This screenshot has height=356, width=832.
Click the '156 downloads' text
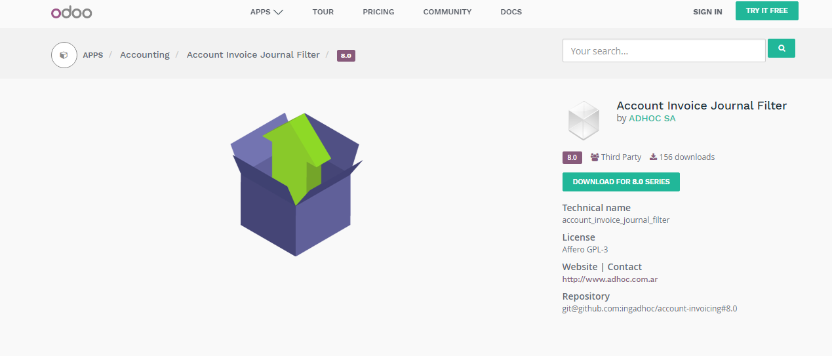[x=687, y=157]
